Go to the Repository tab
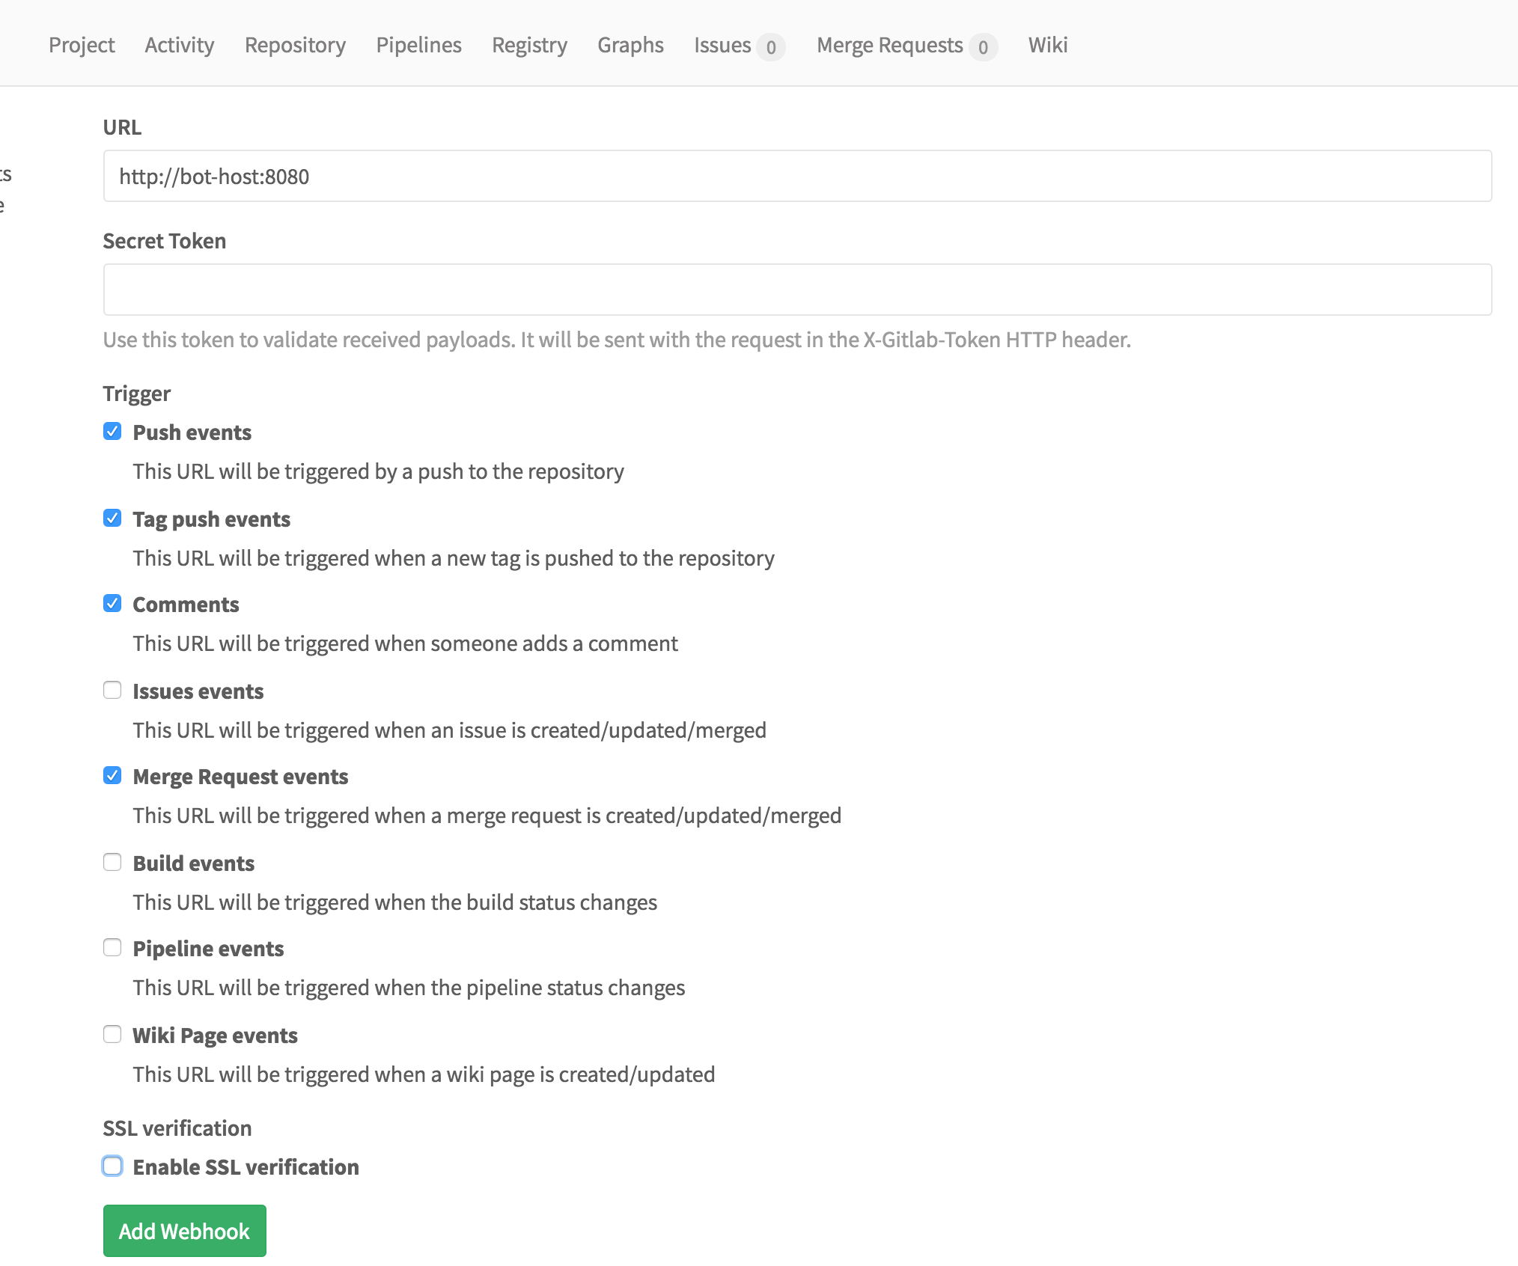Viewport: 1518px width, 1266px height. (295, 45)
